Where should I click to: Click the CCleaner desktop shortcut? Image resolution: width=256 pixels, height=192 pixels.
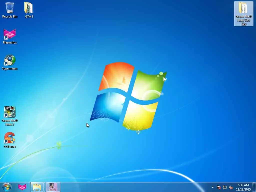(x=10, y=140)
